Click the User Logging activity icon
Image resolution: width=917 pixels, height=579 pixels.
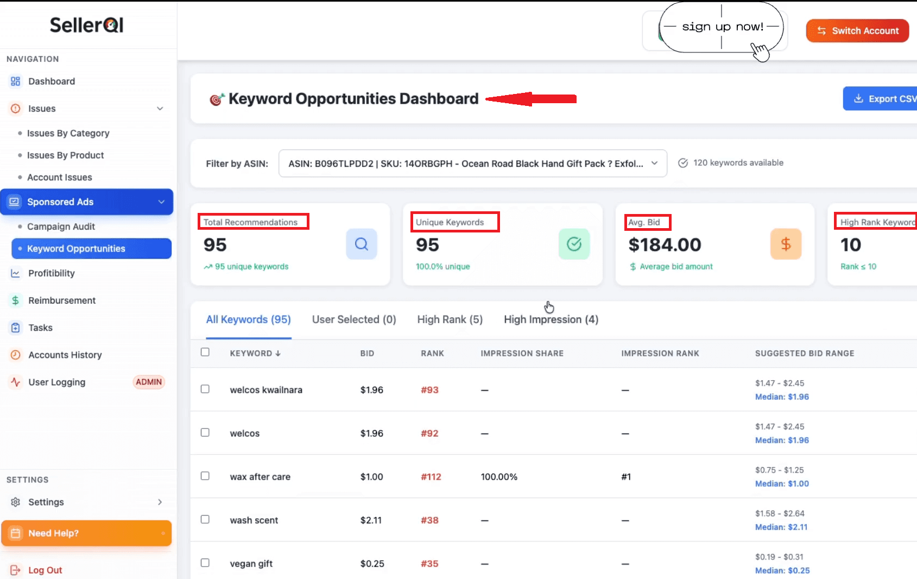pyautogui.click(x=15, y=382)
